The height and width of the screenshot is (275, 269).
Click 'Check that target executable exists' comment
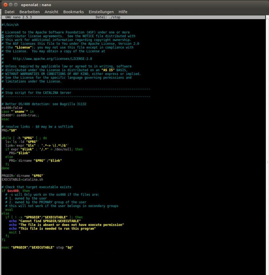(36, 187)
